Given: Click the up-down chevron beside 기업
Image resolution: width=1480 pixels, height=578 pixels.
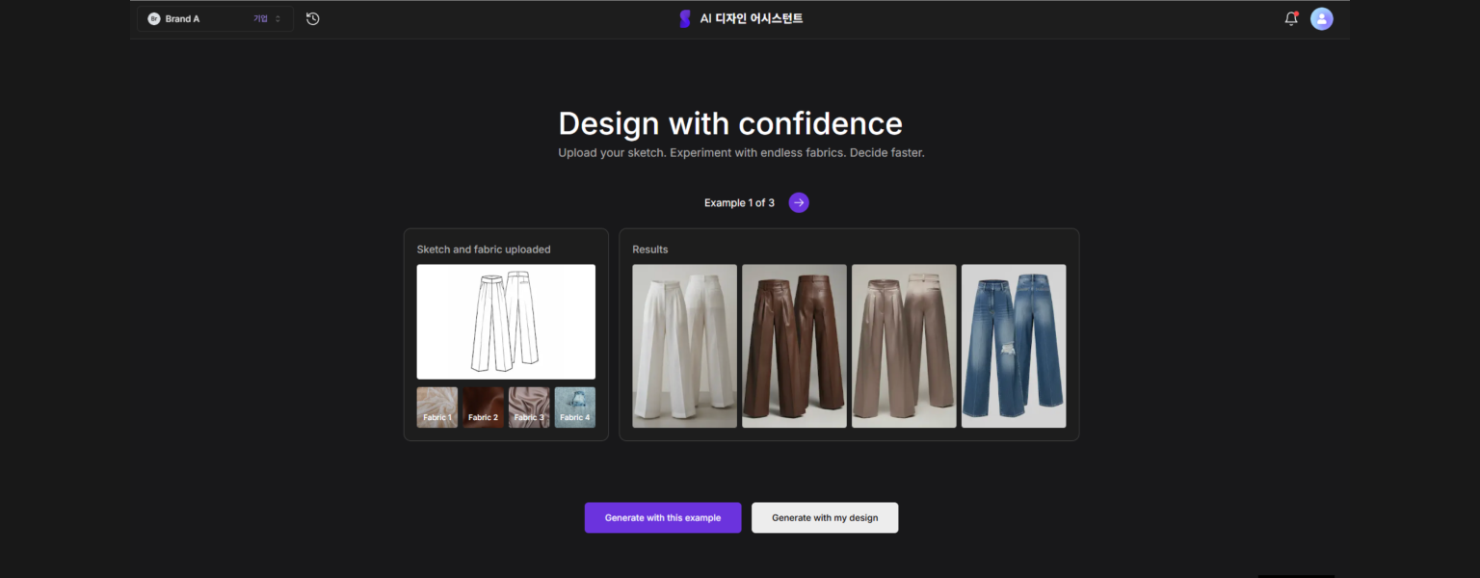Looking at the screenshot, I should coord(278,19).
